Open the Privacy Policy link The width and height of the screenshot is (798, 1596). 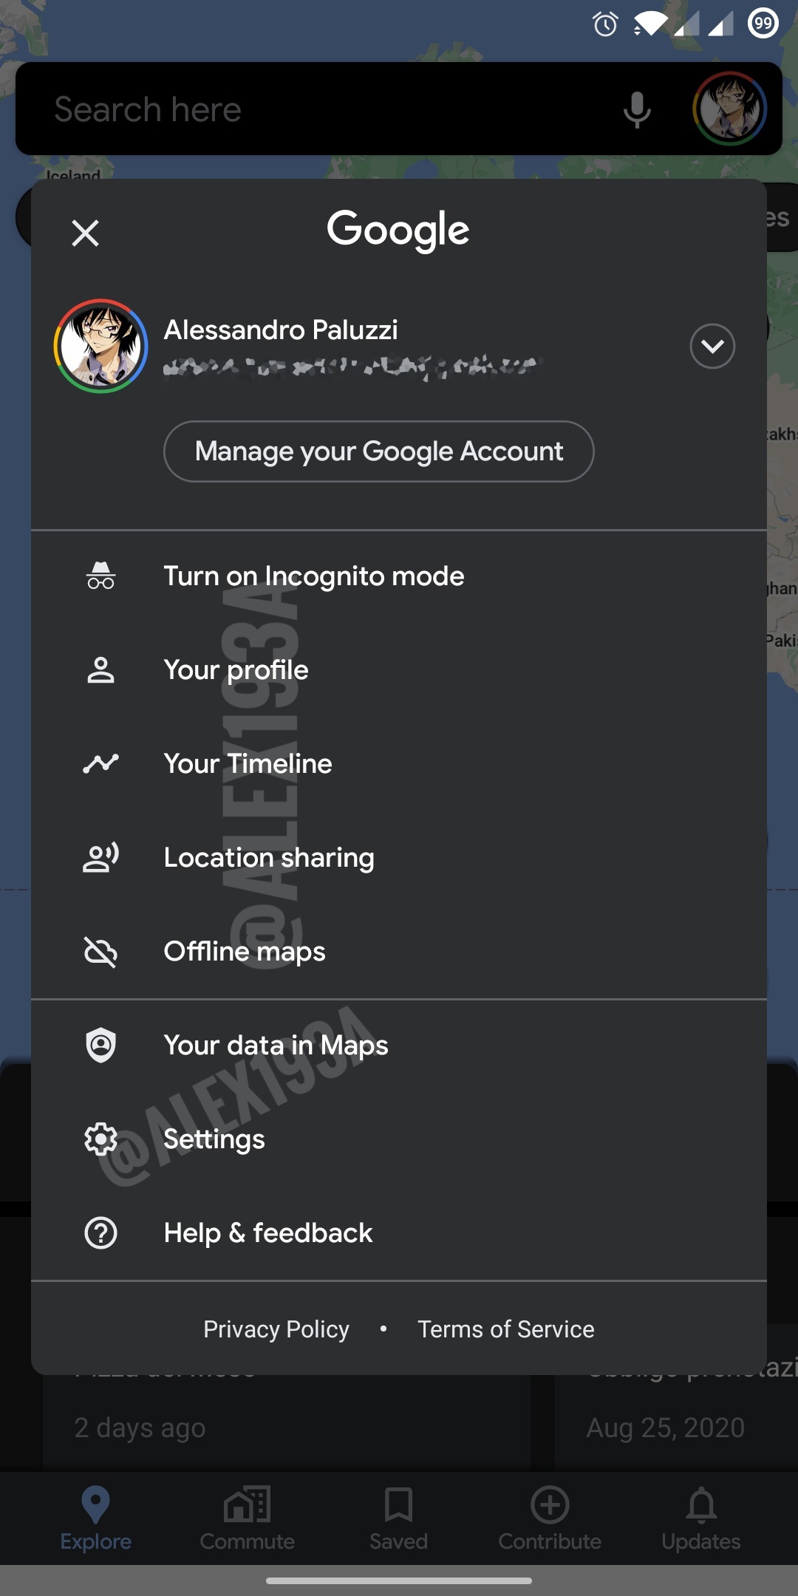(x=276, y=1329)
